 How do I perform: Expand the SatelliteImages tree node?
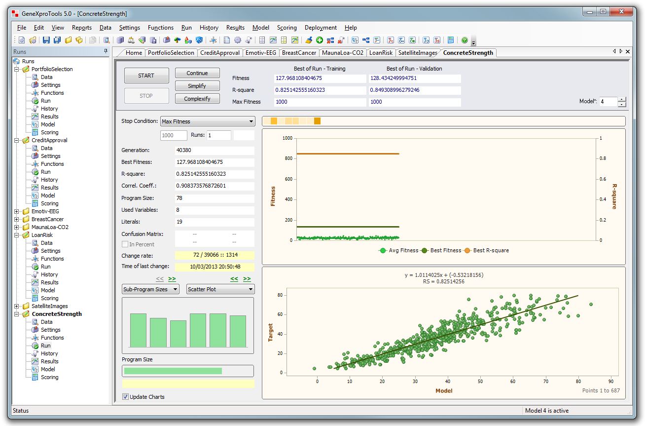(17, 306)
